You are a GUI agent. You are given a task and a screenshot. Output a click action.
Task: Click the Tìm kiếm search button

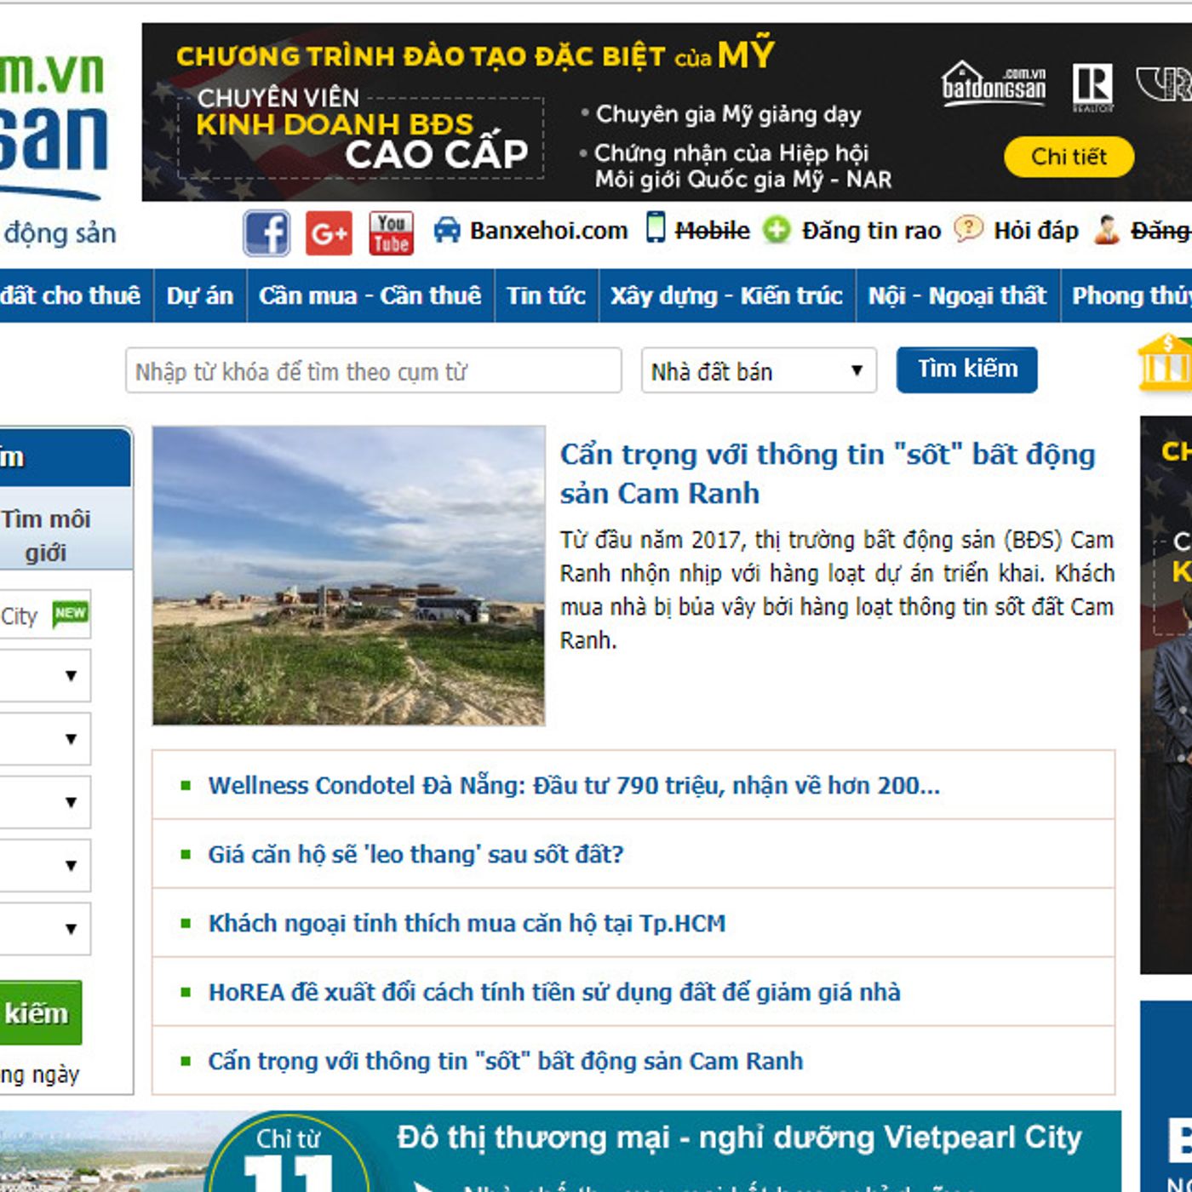[967, 370]
